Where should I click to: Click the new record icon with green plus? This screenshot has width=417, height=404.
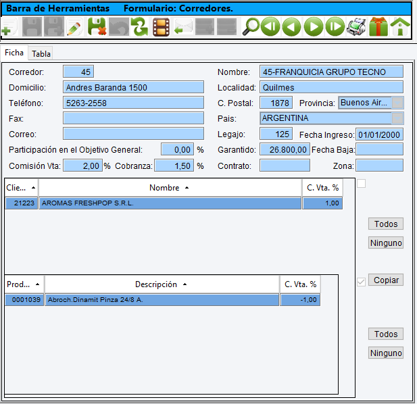9,26
